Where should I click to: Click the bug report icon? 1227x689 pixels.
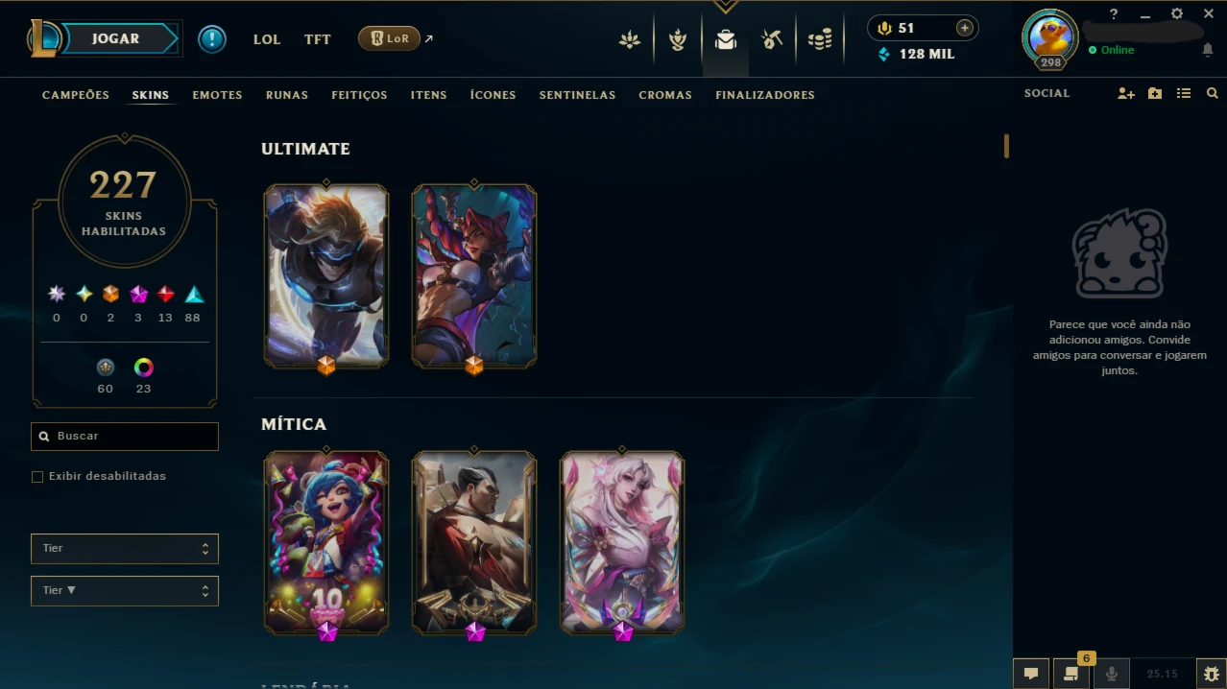click(1211, 674)
